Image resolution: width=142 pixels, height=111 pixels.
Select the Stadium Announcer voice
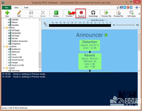[20, 41]
